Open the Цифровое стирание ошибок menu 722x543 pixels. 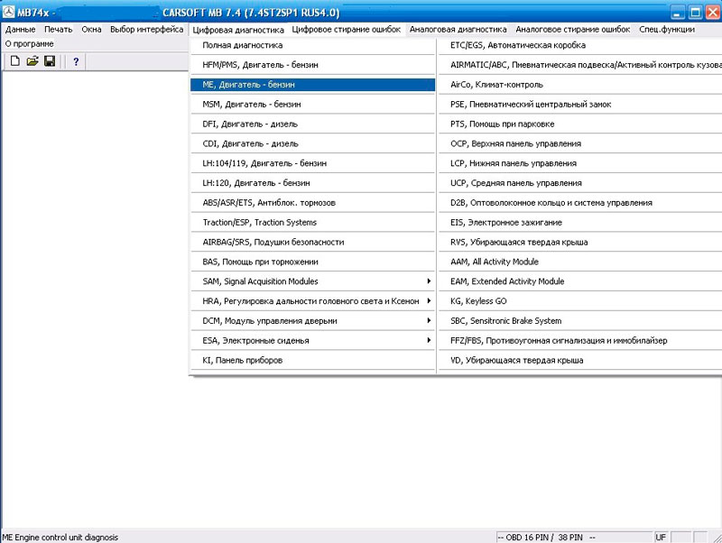pos(346,30)
